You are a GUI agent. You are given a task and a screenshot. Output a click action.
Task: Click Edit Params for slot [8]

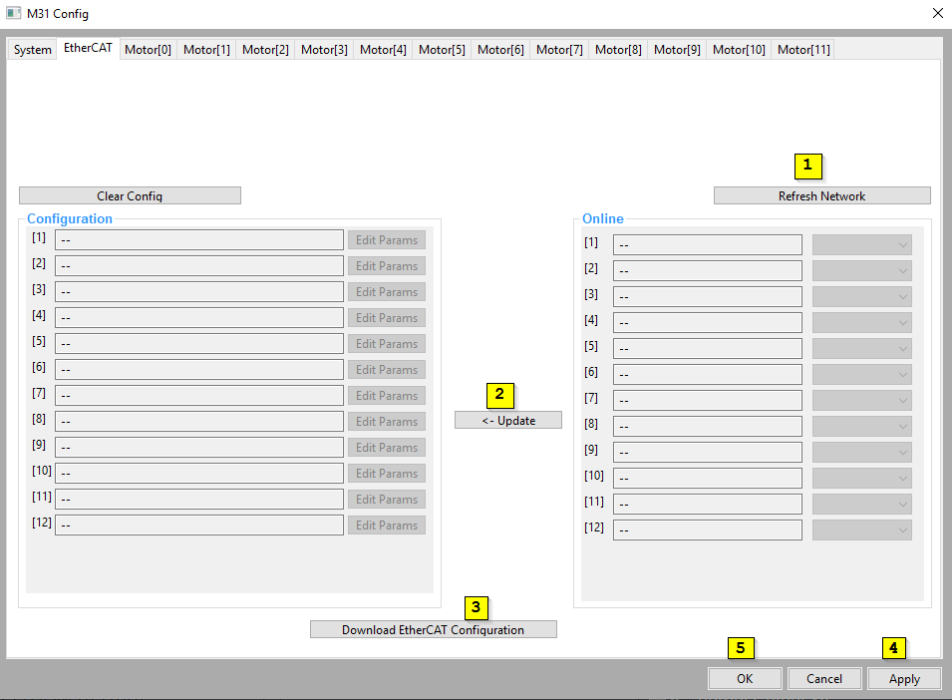(387, 422)
